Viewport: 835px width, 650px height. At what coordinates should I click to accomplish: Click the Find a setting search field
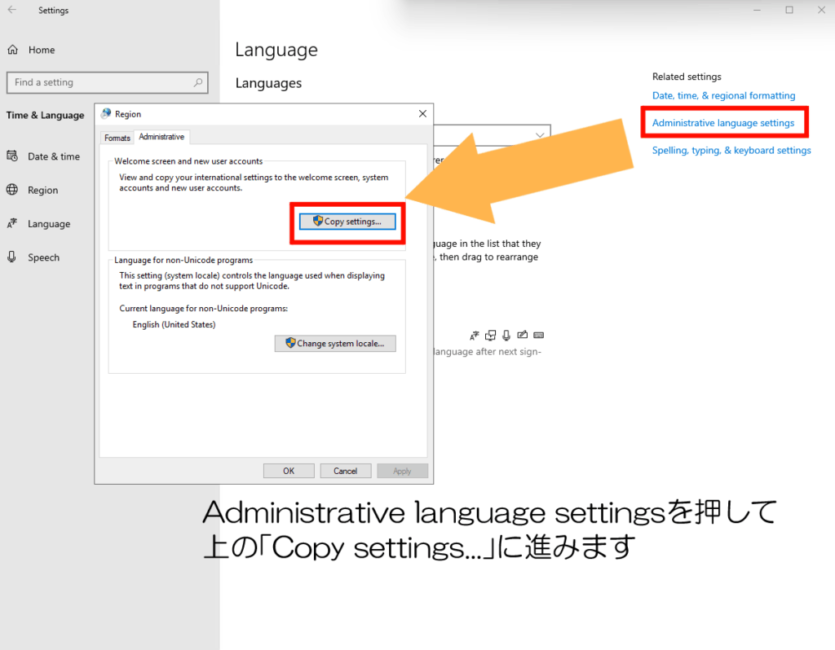click(98, 82)
